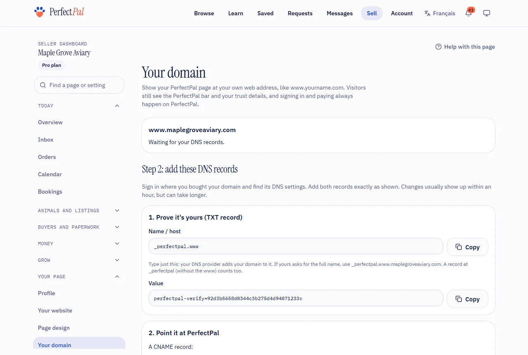Open Help with this page

coord(465,47)
